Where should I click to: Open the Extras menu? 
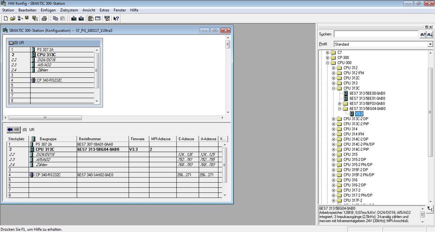pos(104,10)
